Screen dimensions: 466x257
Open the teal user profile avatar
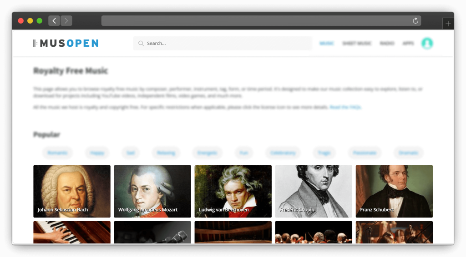(x=427, y=43)
